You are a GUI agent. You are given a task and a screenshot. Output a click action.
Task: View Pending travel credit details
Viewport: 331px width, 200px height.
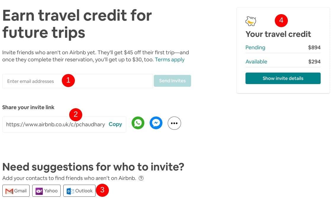coord(255,47)
